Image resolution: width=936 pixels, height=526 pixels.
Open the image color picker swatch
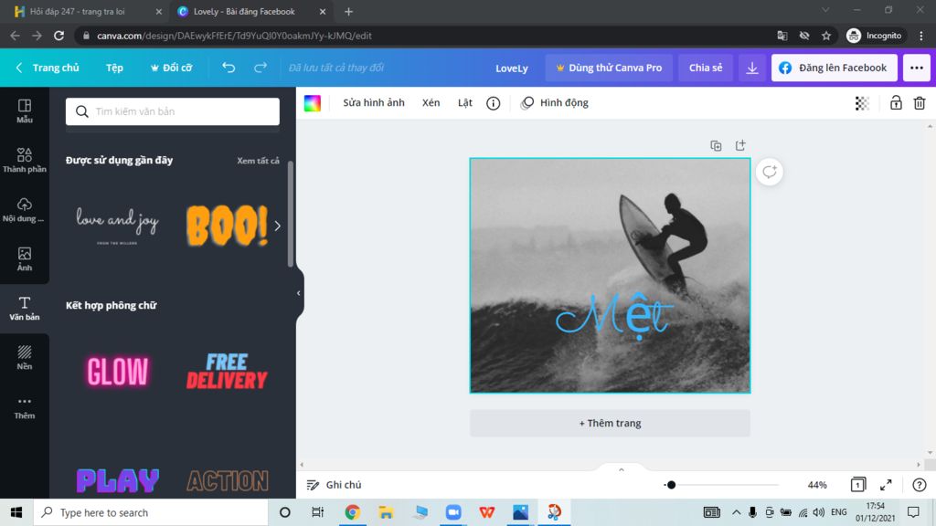(313, 103)
